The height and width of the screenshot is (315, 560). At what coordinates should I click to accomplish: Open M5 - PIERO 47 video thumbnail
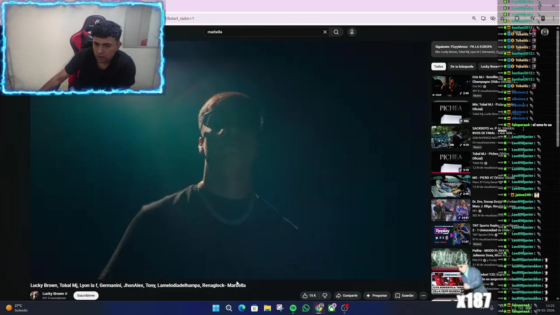coord(451,186)
